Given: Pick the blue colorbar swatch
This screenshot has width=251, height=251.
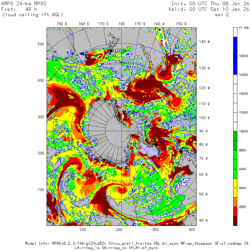Looking at the screenshot, I should tap(235, 56).
